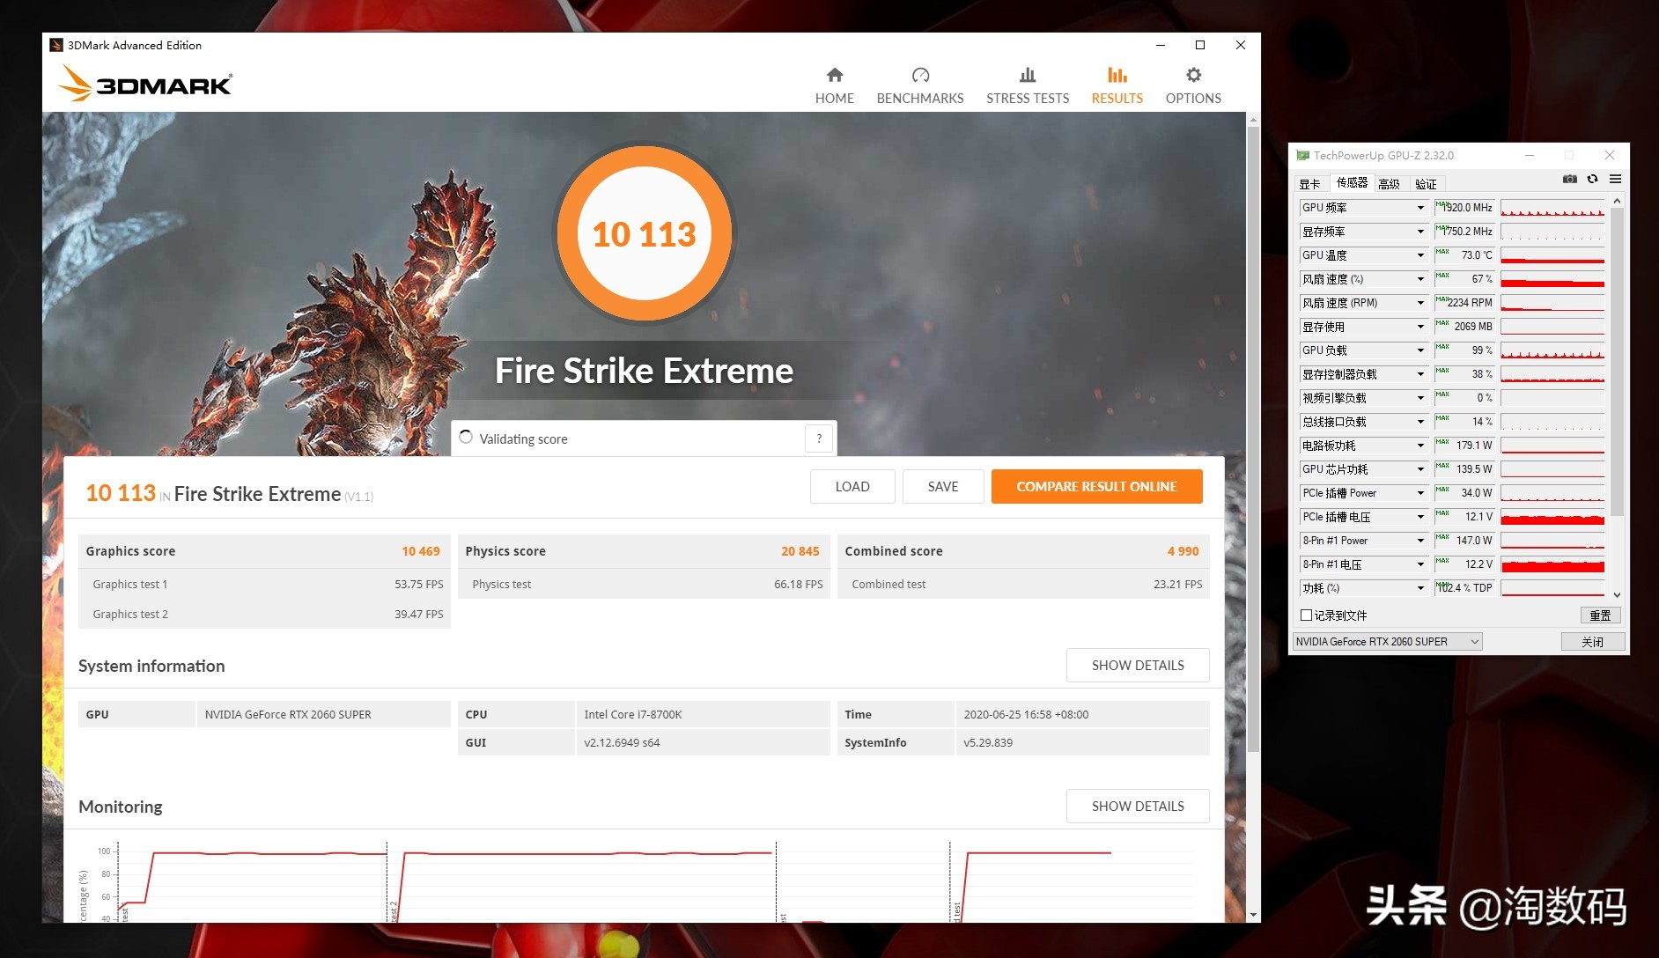
Task: Expand the GPU 温度 sensor dropdown
Action: click(1420, 255)
